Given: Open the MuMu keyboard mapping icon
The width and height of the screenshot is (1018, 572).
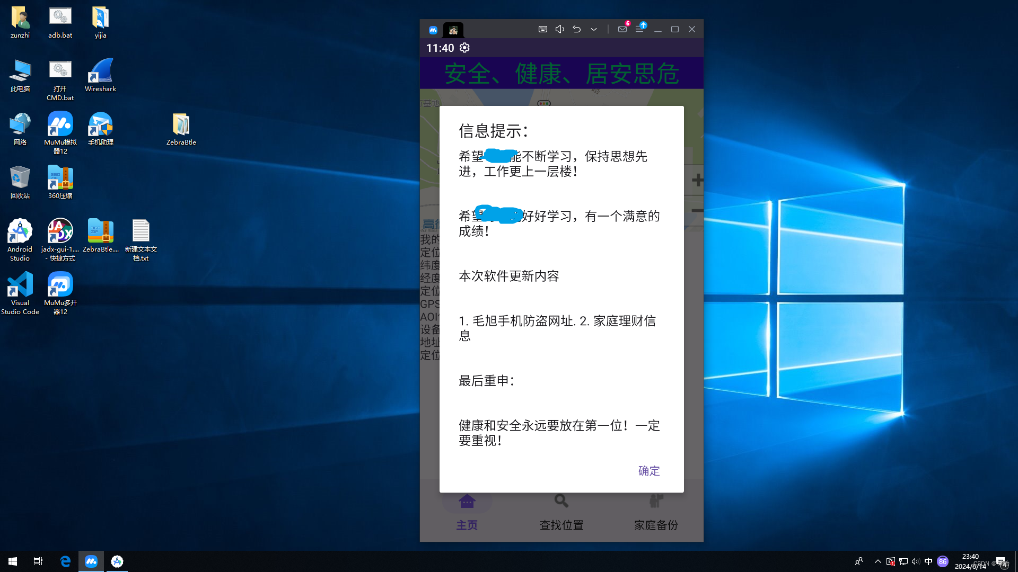Looking at the screenshot, I should pos(542,29).
